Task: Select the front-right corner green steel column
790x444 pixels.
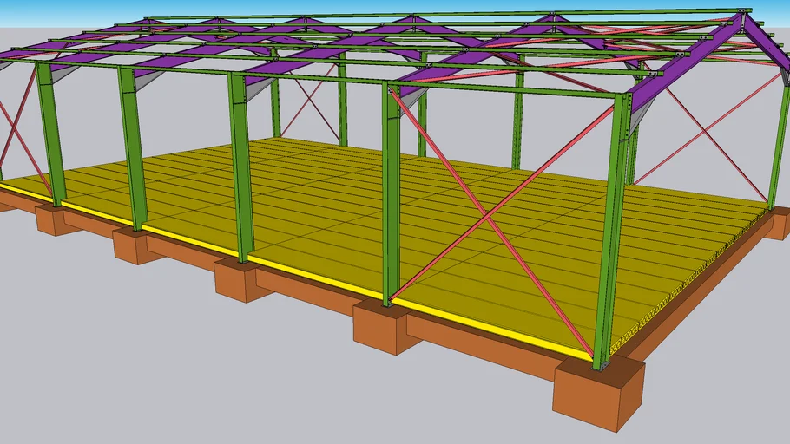Action: 610,234
